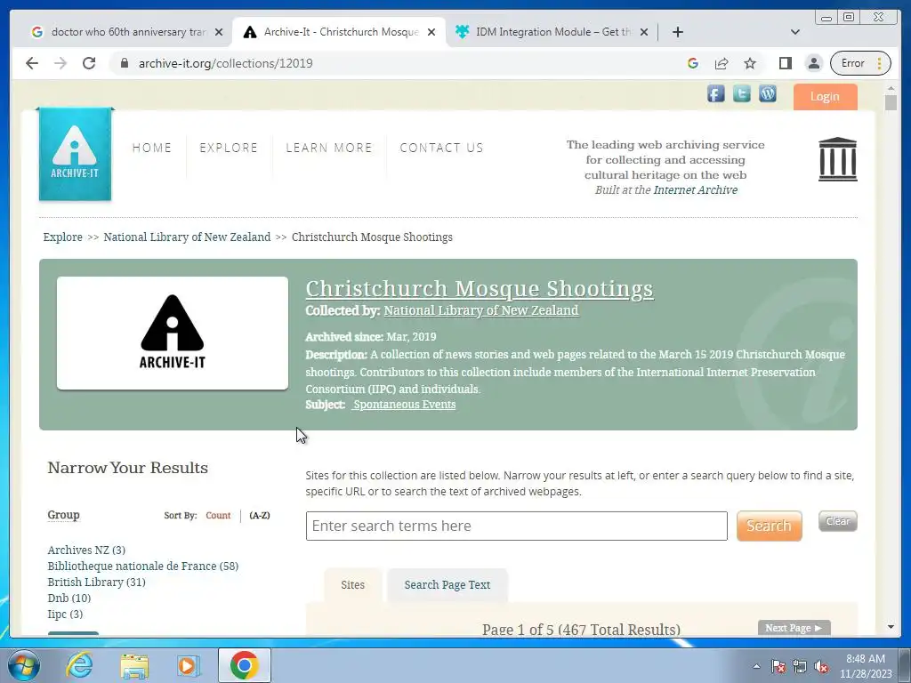Image resolution: width=911 pixels, height=683 pixels.
Task: Click the Clear button
Action: coord(838,521)
